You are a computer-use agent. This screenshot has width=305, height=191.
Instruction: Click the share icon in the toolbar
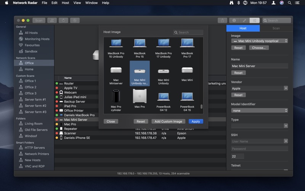(222, 20)
